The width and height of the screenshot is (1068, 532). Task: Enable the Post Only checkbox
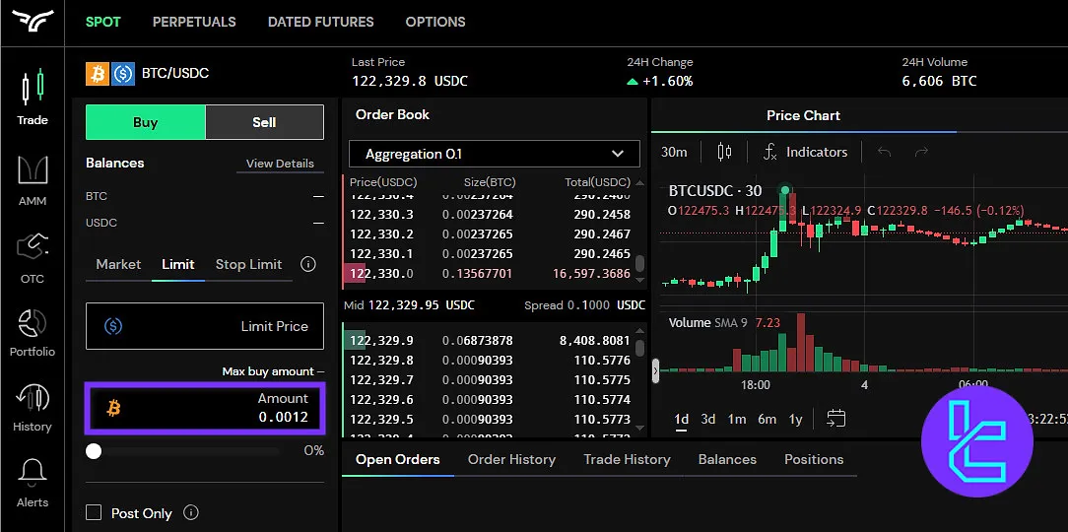click(94, 512)
